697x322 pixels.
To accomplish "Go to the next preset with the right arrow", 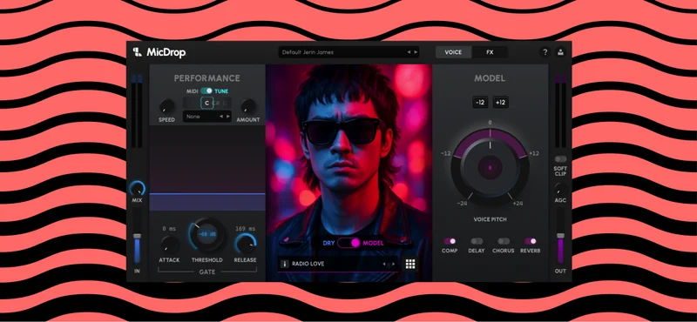I will coord(416,52).
